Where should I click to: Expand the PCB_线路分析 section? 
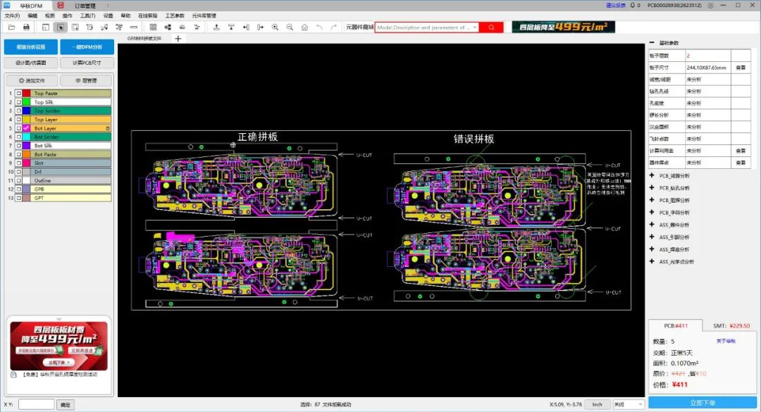point(652,175)
